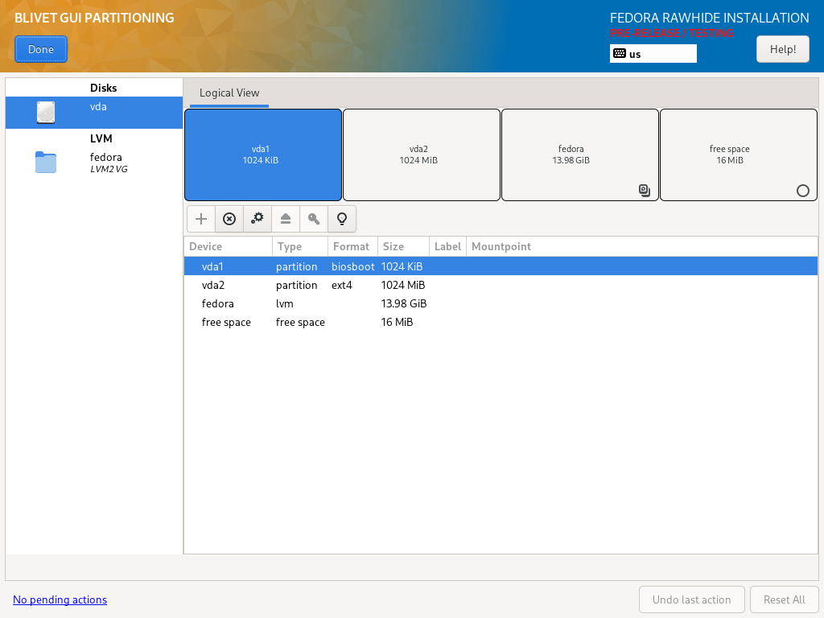Click the 1024 MiB size cell in table
The height and width of the screenshot is (618, 824).
(x=403, y=285)
